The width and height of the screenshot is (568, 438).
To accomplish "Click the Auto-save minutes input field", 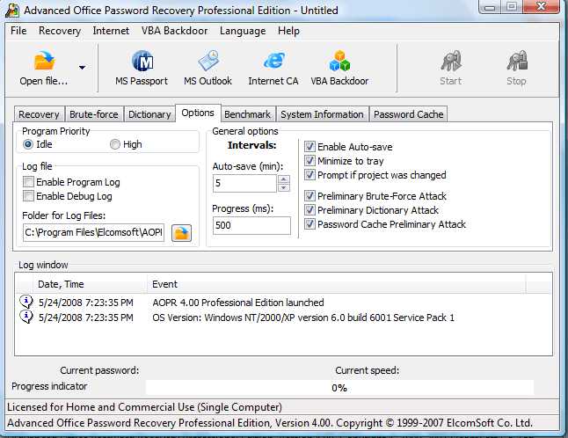I will [245, 183].
